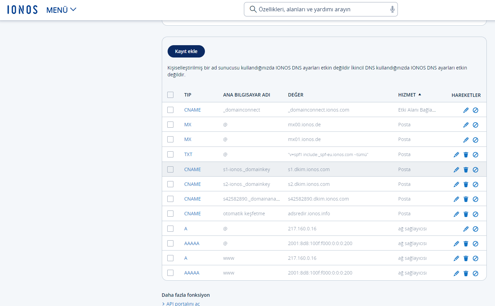Edit the s1-ionos._domainkey record
Screen dimensions: 495x306
pyautogui.click(x=456, y=169)
